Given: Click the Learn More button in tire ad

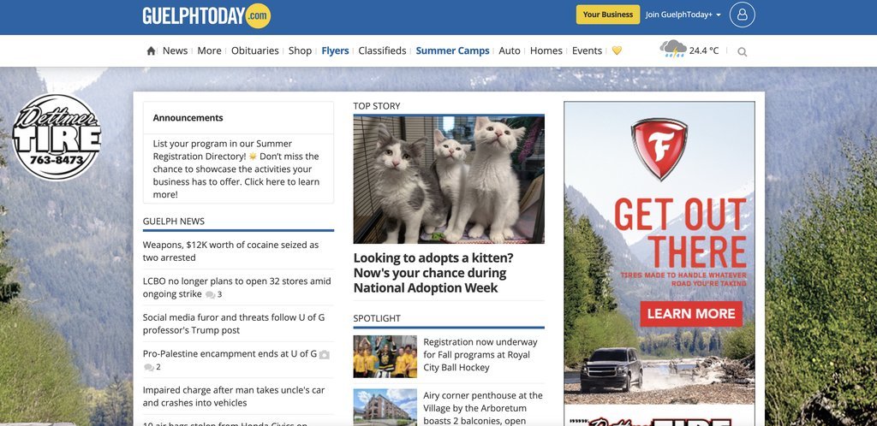Looking at the screenshot, I should click(x=691, y=314).
